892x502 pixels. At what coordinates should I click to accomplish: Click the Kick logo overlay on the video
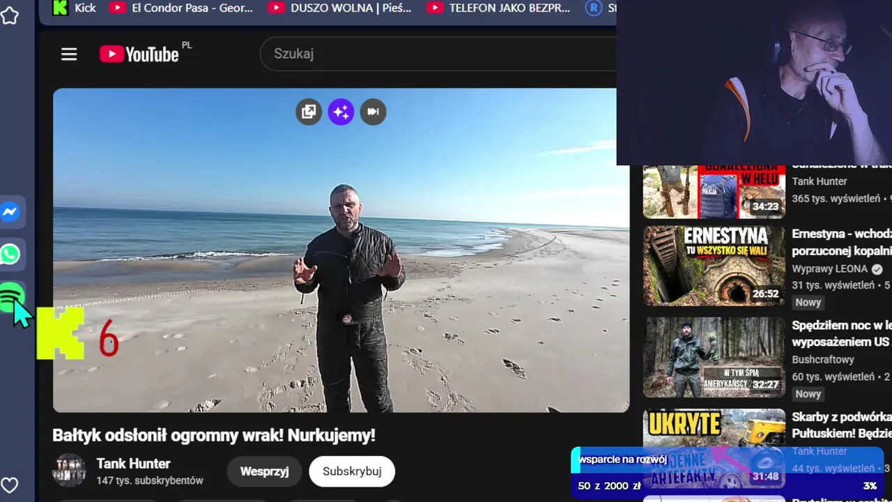(x=61, y=333)
